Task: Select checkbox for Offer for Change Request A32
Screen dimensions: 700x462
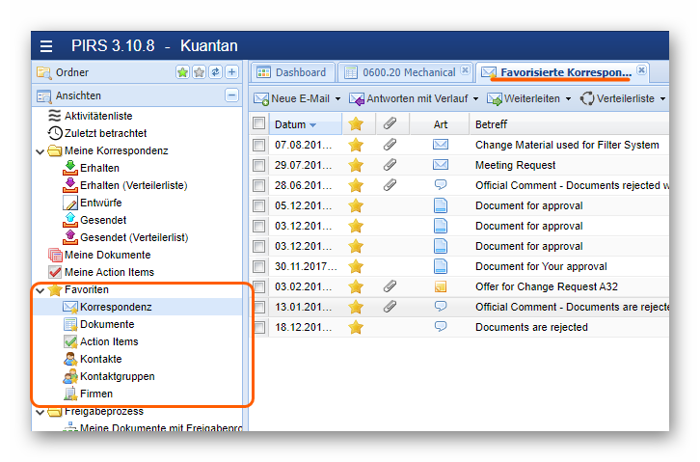Action: (x=258, y=286)
